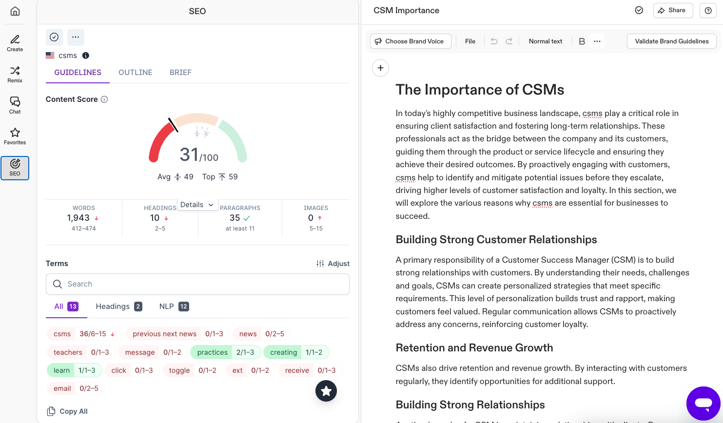Screen dimensions: 723x423
Task: Click the Share button
Action: coord(673,10)
